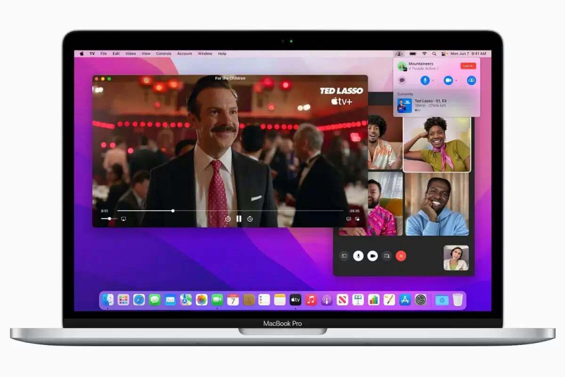Open Numbers from the Dock
This screenshot has width=565, height=377.
tap(373, 299)
